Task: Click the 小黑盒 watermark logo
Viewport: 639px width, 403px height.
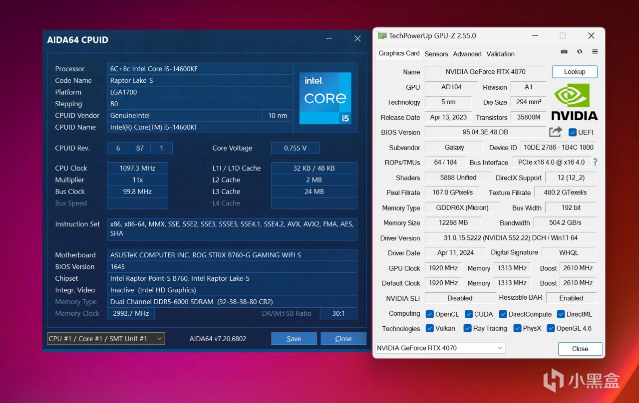Action: click(554, 381)
